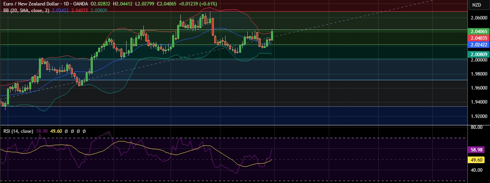
Task: Click the 2.06000 price scale label
Action: [479, 18]
